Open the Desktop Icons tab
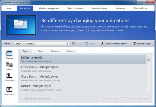The width and height of the screenshot is (156, 107). 140,8
